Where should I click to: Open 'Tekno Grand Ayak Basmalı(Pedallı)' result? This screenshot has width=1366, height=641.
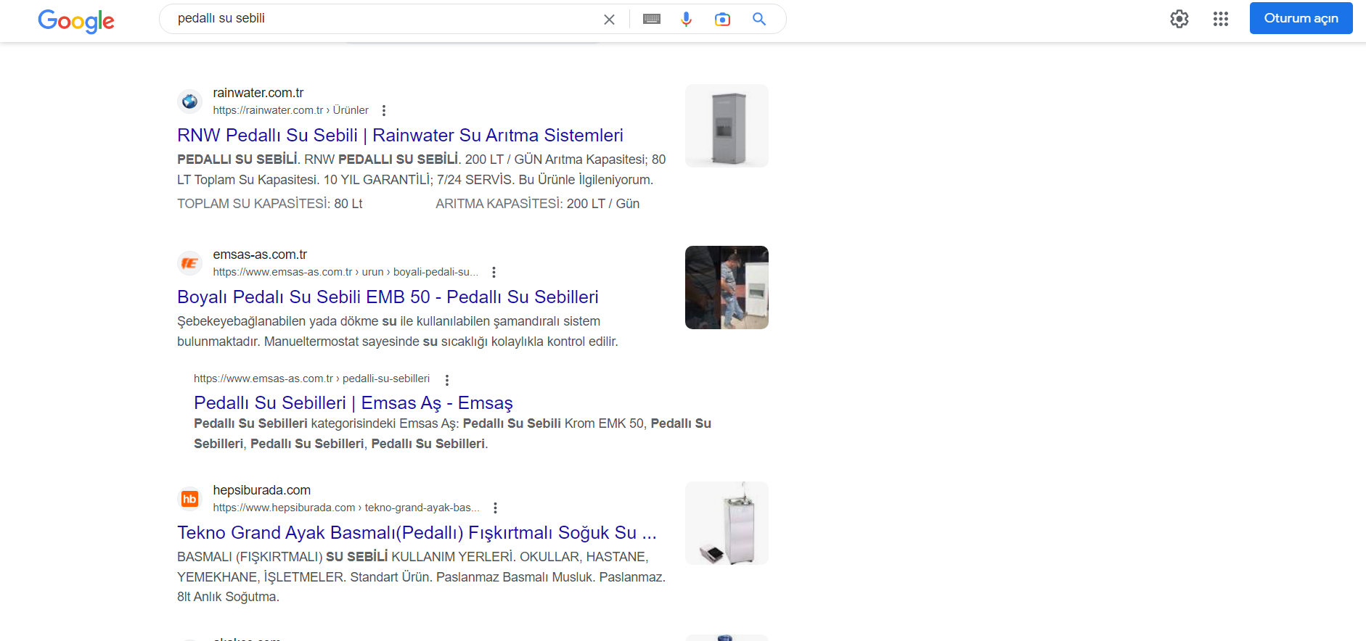point(417,533)
